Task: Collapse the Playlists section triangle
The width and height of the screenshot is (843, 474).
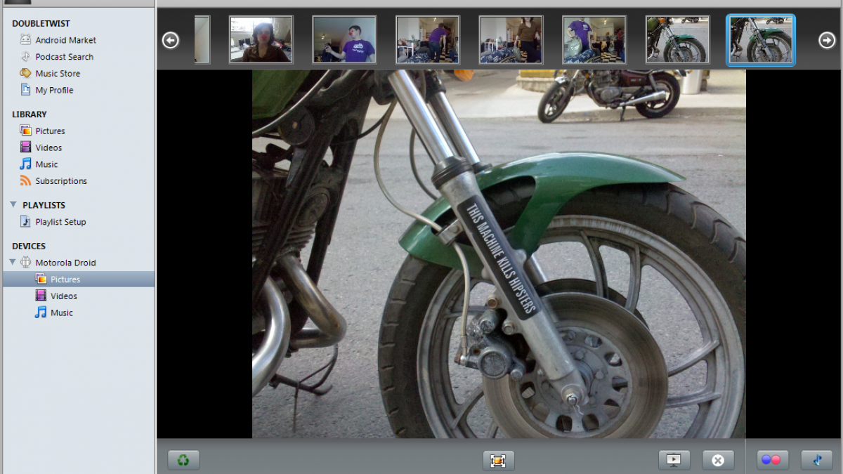Action: (x=13, y=205)
